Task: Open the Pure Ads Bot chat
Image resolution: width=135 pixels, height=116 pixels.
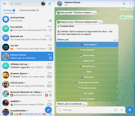Action: coord(27,29)
